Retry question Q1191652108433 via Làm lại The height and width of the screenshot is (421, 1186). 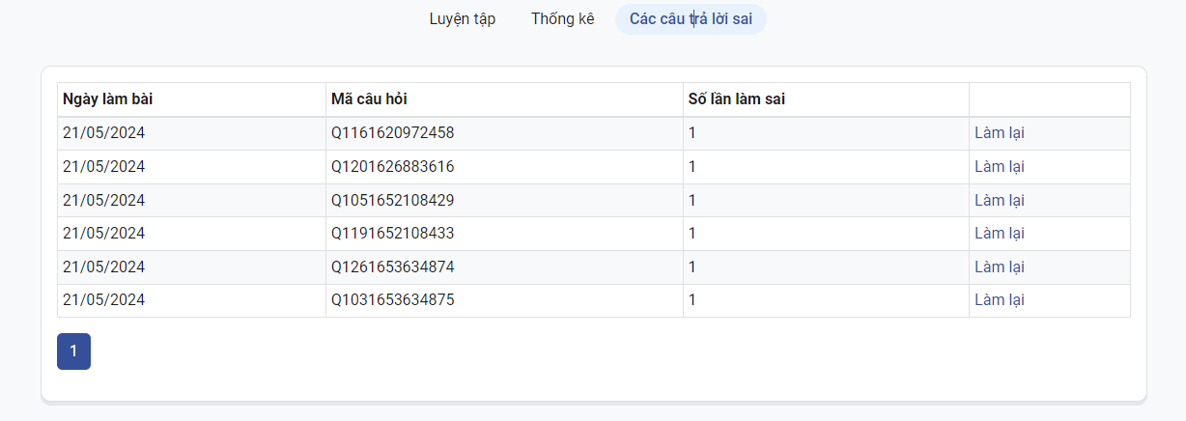pyautogui.click(x=1000, y=234)
